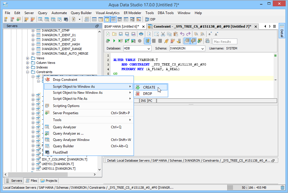
Task: Click the Redo arrow icon
Action: tap(188, 34)
